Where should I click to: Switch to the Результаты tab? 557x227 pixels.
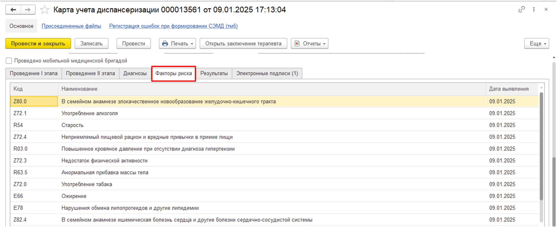214,73
